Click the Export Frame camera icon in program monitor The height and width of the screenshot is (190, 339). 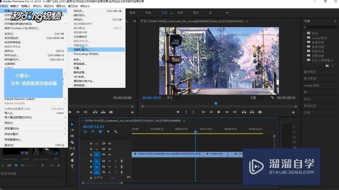[x=260, y=112]
